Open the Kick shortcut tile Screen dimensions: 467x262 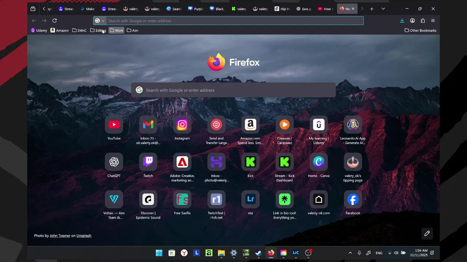(x=250, y=162)
